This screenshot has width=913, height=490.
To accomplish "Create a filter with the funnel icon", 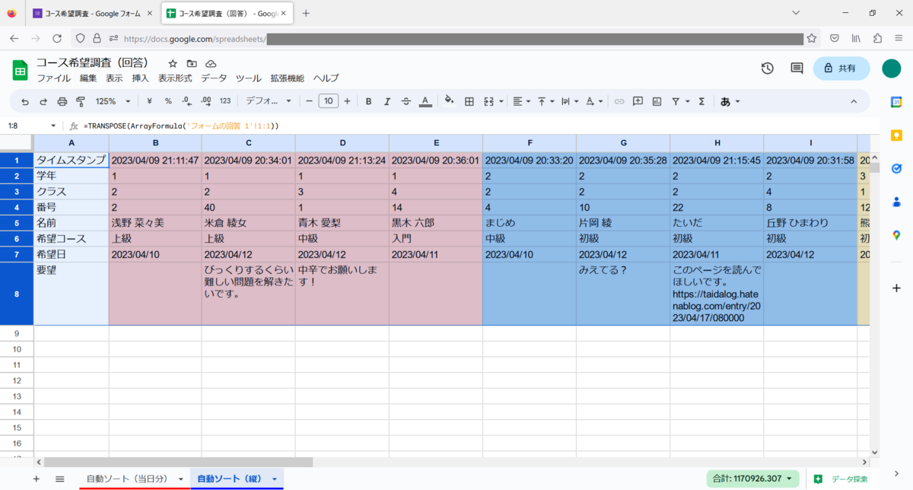I will [x=676, y=101].
